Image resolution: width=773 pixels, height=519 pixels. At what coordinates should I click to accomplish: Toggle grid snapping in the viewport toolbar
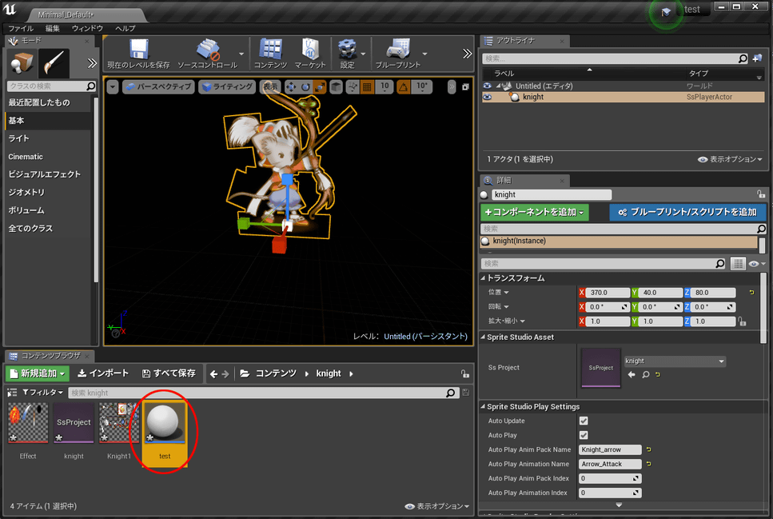[x=367, y=87]
